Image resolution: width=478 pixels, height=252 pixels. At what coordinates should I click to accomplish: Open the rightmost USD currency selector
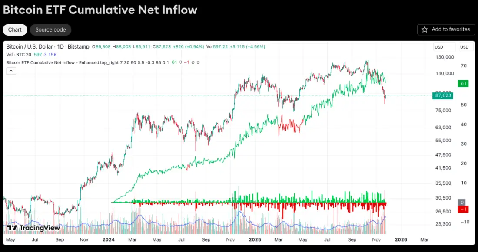click(465, 47)
